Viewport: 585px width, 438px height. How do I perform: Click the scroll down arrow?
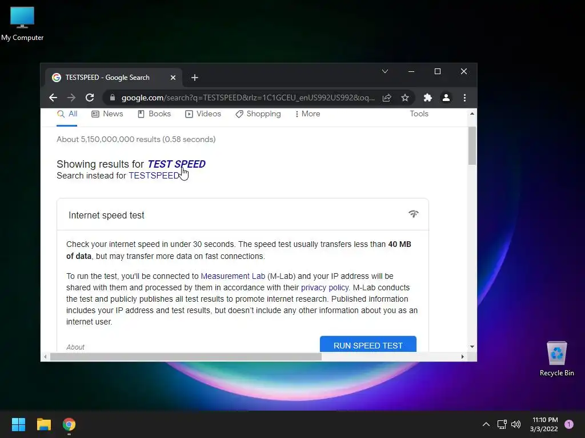[472, 346]
